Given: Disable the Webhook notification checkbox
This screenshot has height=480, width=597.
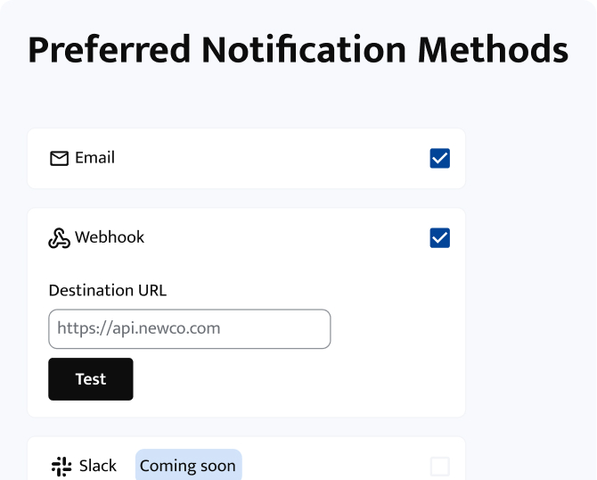Looking at the screenshot, I should [439, 238].
